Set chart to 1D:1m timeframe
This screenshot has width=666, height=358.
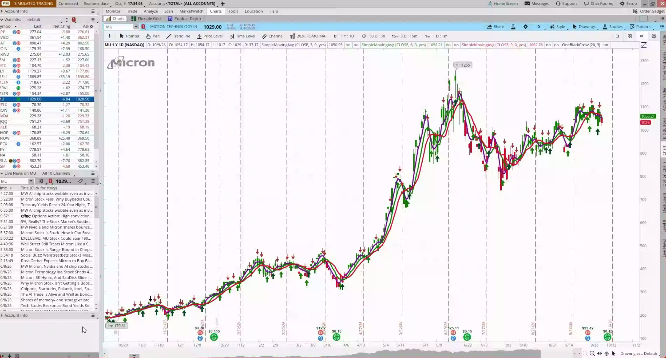click(437, 36)
